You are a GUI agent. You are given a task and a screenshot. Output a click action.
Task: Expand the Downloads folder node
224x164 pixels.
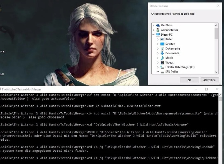pos(158,53)
